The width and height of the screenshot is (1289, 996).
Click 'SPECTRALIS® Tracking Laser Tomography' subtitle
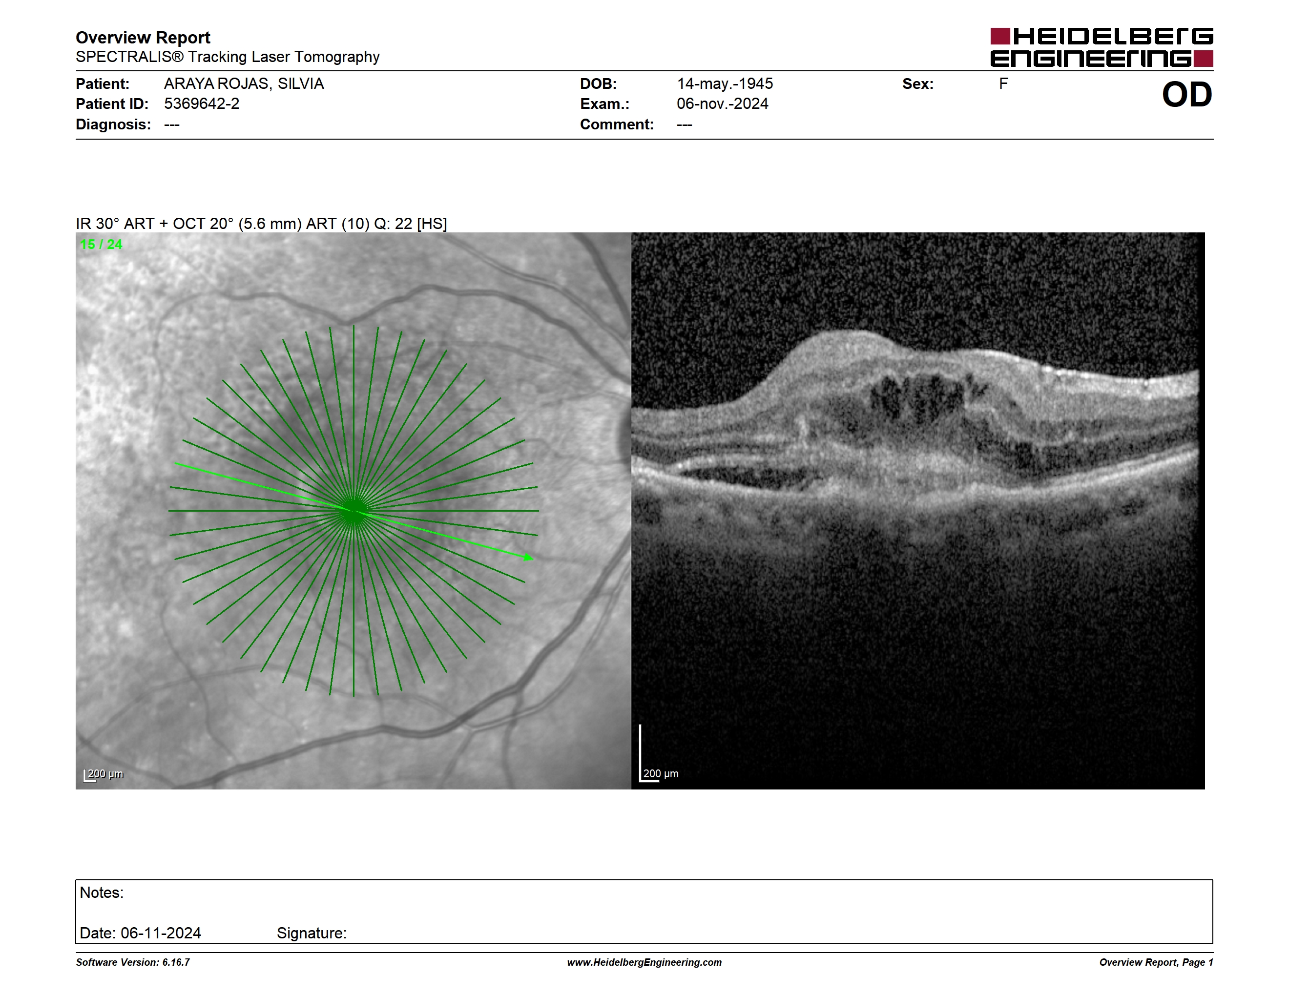pos(227,57)
